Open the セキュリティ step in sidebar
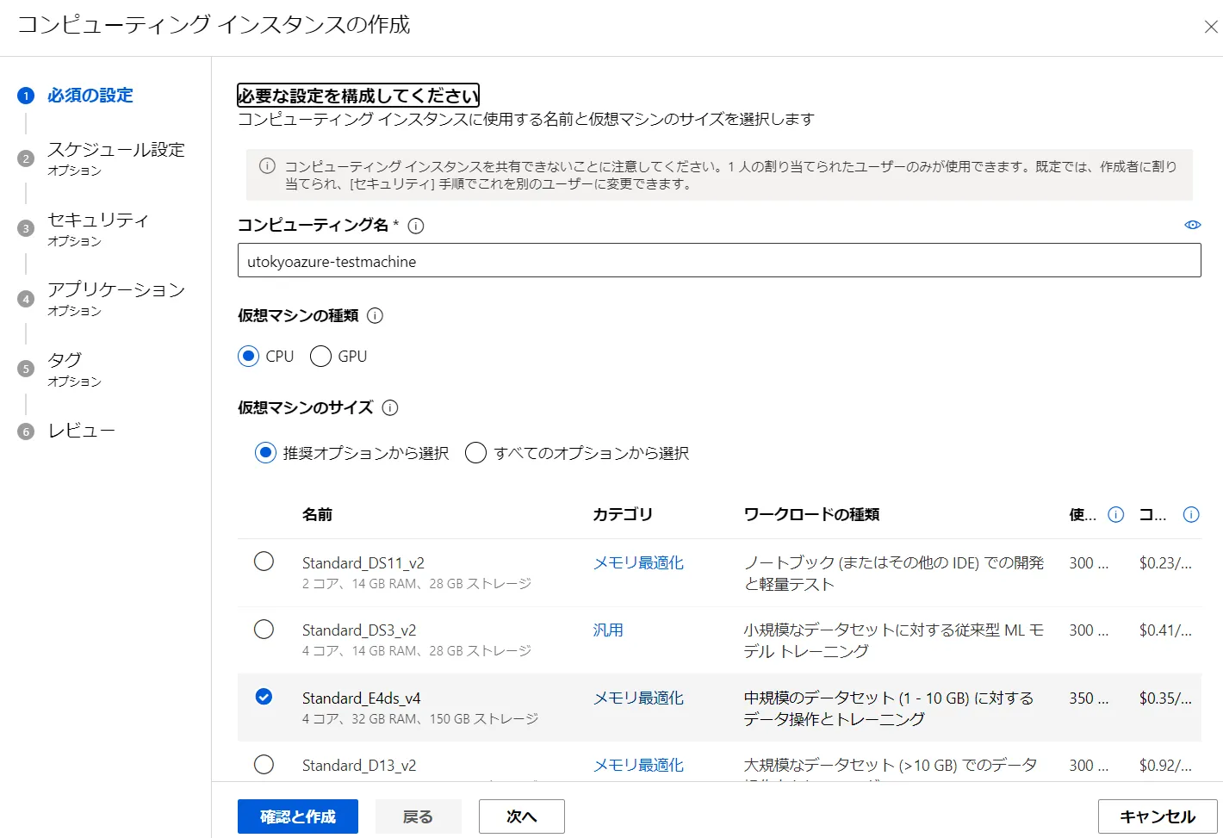The image size is (1223, 838). pyautogui.click(x=97, y=220)
